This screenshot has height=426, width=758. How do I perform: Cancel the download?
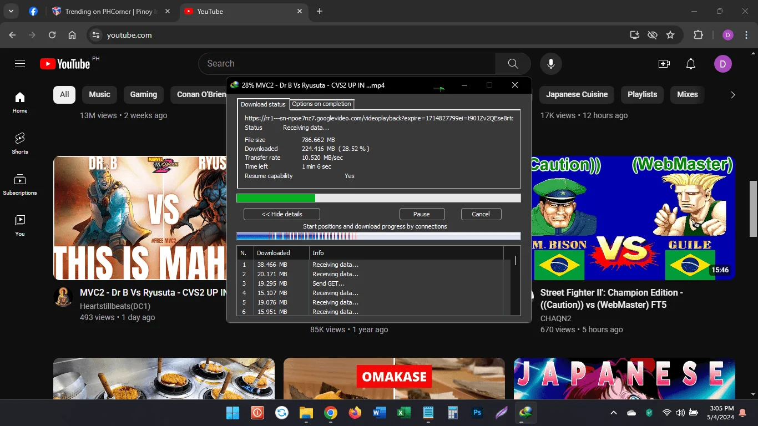click(x=481, y=214)
